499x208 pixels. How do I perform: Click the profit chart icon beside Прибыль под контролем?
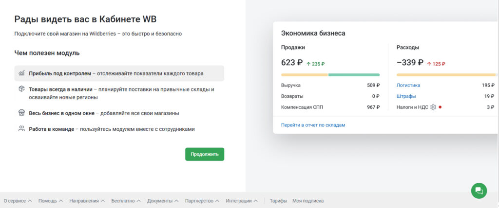coord(21,73)
